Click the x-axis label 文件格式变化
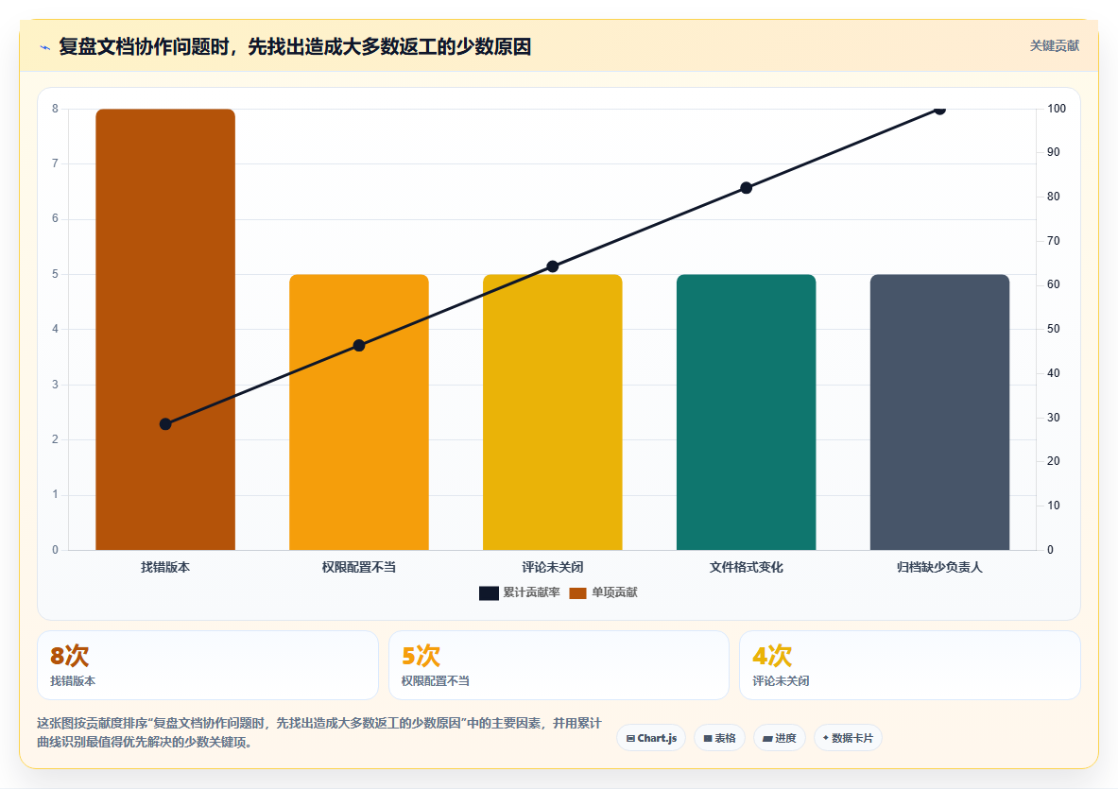Viewport: 1118px width, 789px height. (746, 567)
